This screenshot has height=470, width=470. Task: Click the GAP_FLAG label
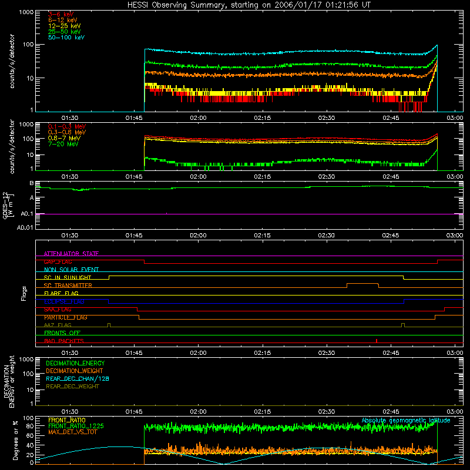click(x=58, y=261)
